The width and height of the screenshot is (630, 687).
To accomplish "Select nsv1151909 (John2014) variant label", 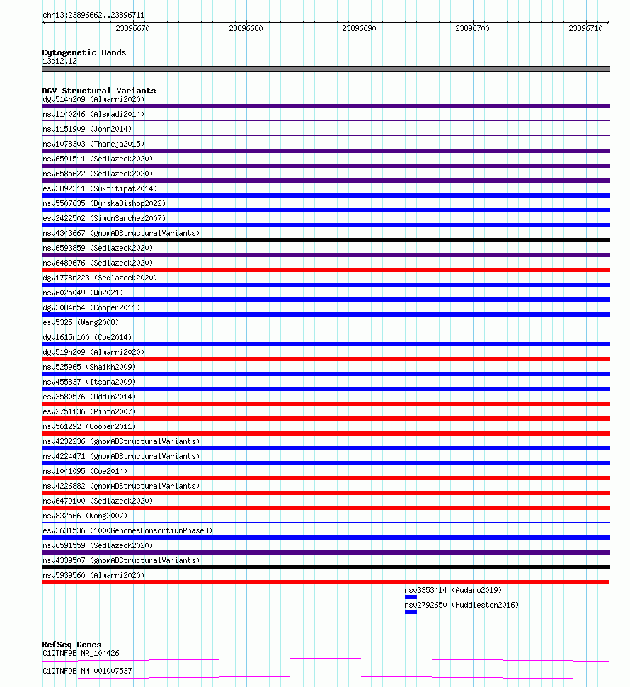I will click(x=87, y=129).
